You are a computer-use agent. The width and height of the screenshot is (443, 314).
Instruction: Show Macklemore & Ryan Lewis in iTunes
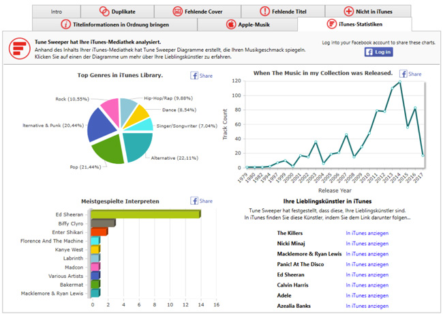[x=367, y=254]
